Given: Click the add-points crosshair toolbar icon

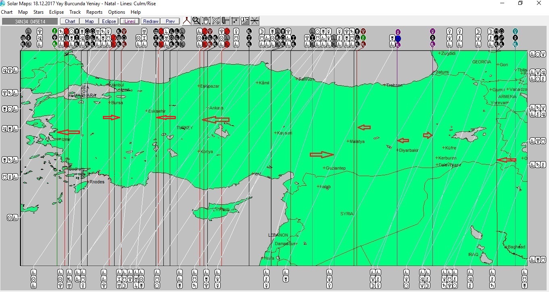Looking at the screenshot, I should 235,21.
